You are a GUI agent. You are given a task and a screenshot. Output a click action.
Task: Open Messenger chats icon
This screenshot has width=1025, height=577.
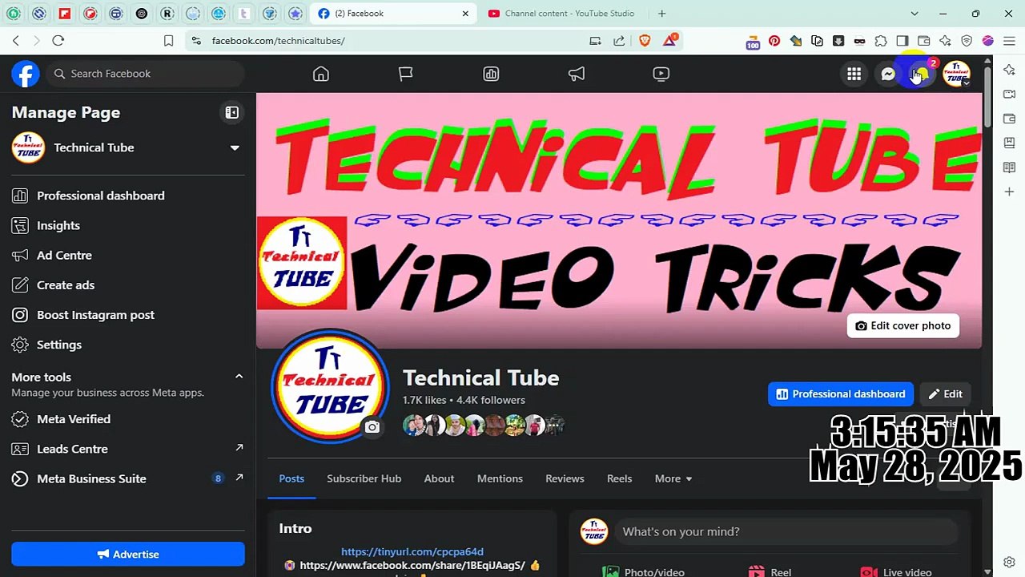click(x=888, y=74)
